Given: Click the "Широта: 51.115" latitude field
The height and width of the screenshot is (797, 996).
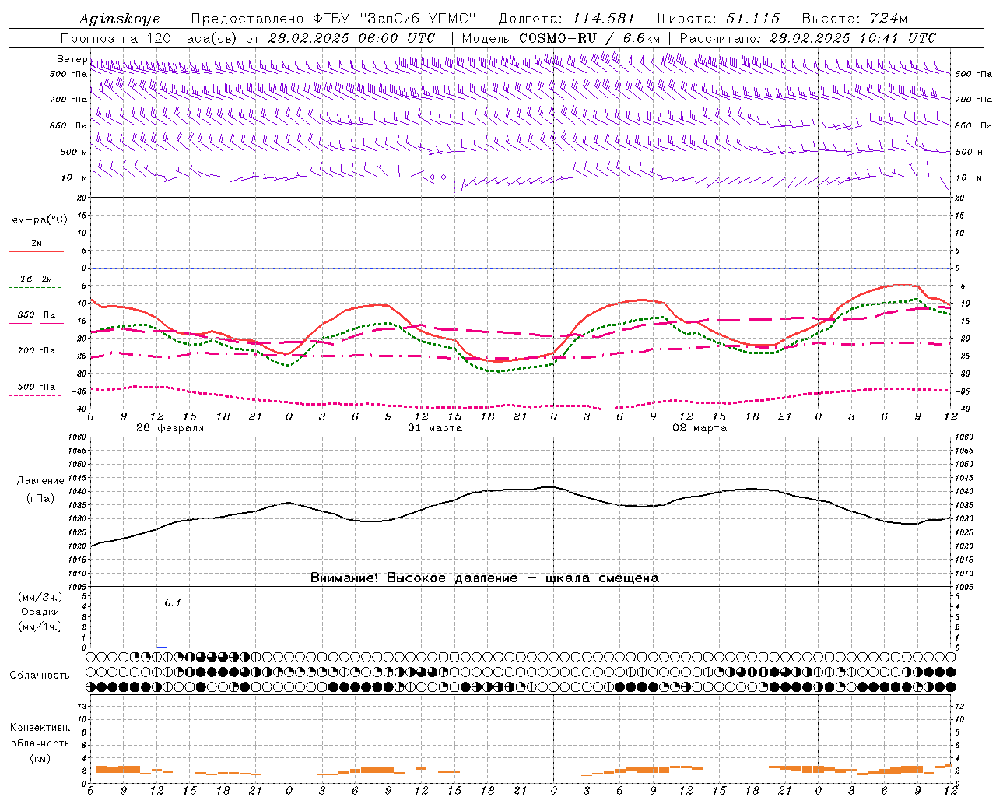Looking at the screenshot, I should 718,19.
